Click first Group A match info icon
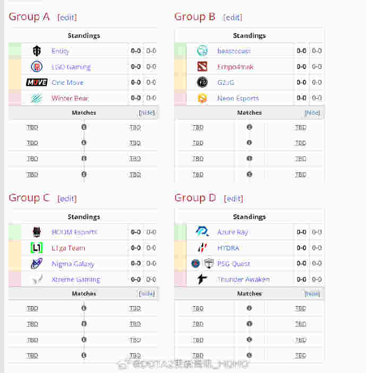This screenshot has height=373, width=366. click(x=84, y=127)
